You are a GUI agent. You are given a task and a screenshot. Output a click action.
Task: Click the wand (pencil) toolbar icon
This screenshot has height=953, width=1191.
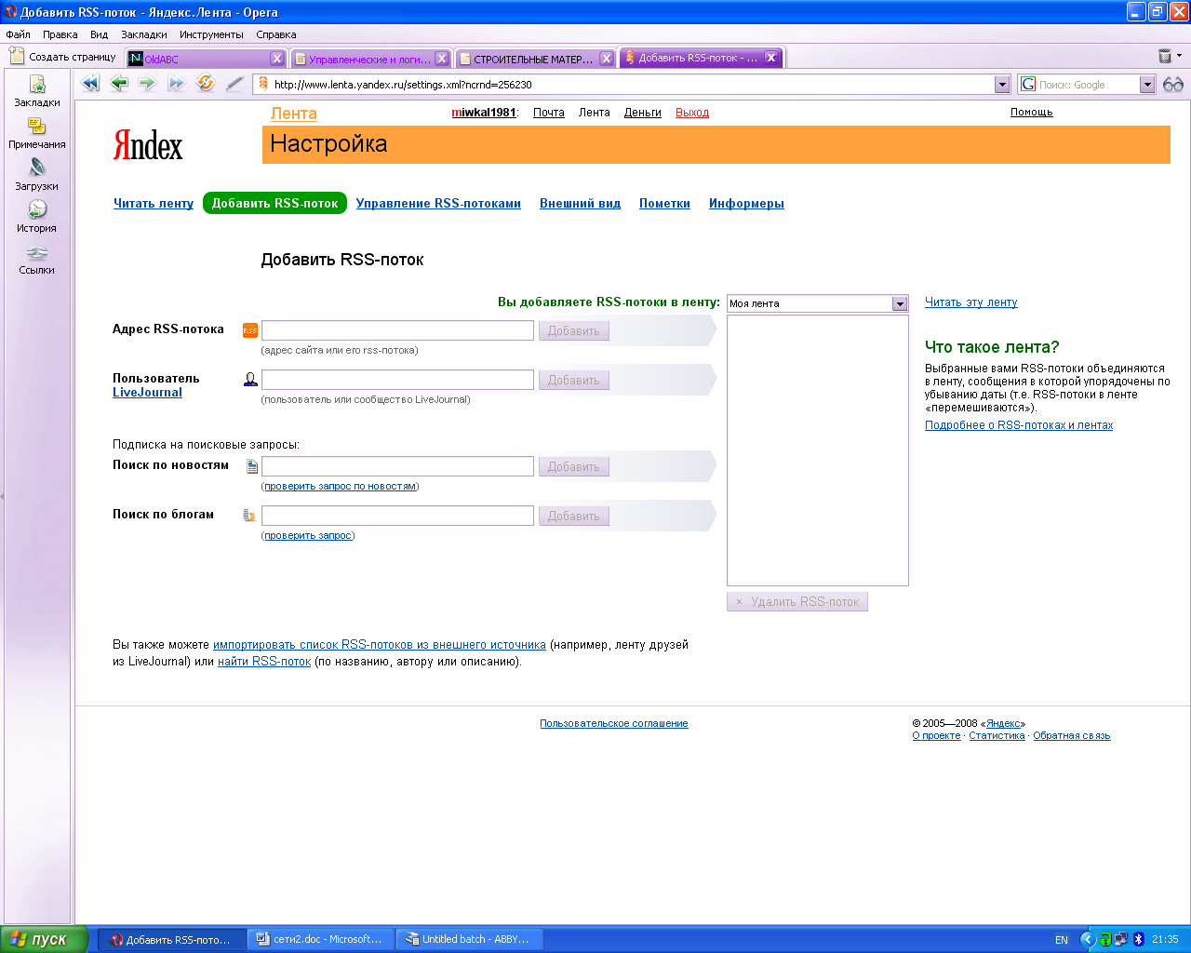234,84
